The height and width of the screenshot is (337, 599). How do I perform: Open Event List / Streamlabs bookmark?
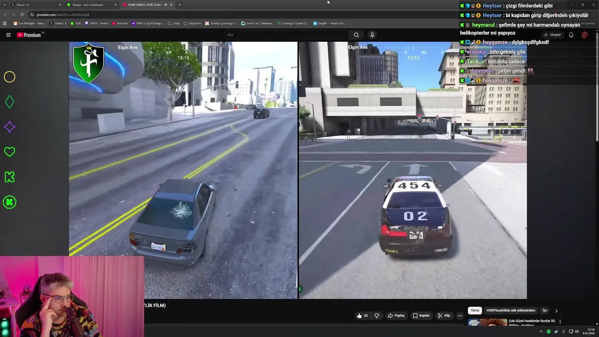pos(257,23)
